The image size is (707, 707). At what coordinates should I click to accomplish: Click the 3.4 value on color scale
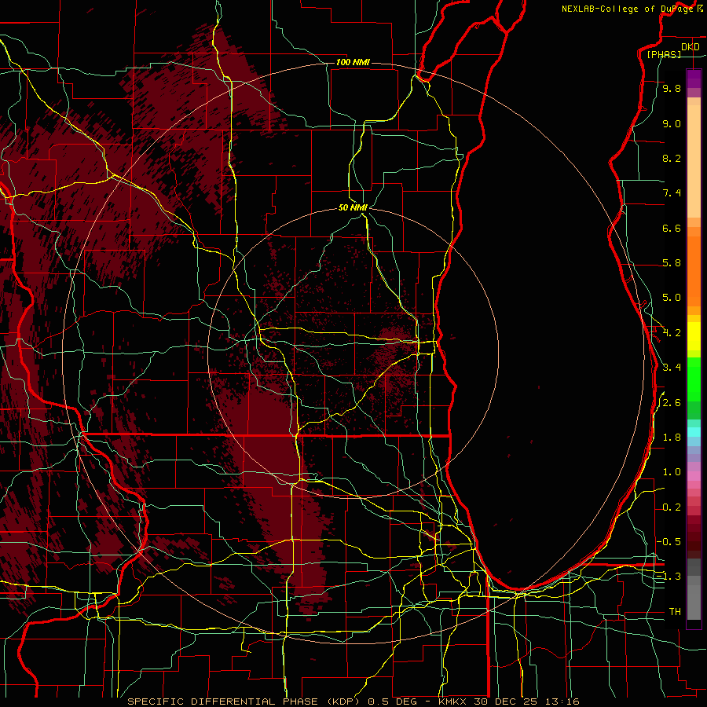tap(672, 368)
